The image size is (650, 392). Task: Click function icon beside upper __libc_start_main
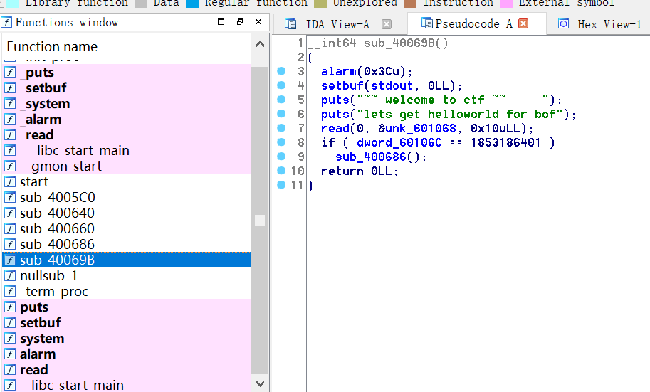[x=10, y=150]
